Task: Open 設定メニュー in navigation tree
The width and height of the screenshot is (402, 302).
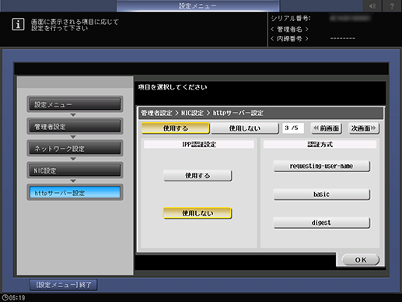Action: click(75, 104)
